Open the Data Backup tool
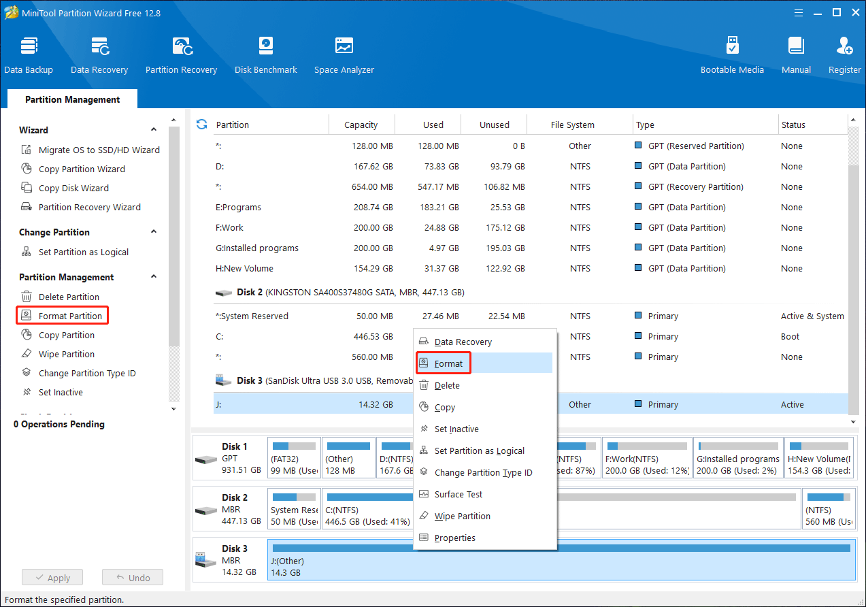This screenshot has height=607, width=866. click(x=29, y=55)
